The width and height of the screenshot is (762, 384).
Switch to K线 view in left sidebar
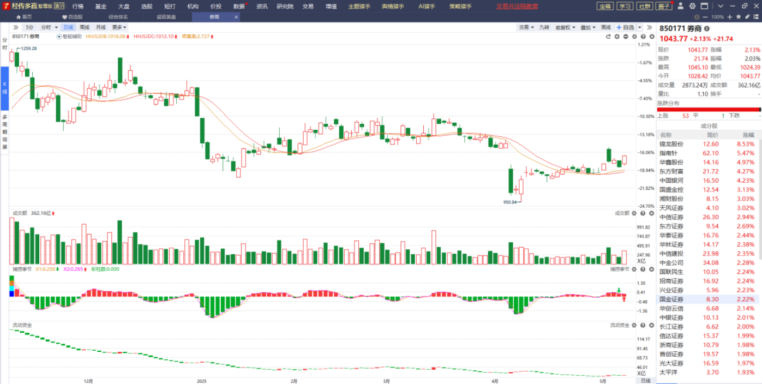pos(4,88)
